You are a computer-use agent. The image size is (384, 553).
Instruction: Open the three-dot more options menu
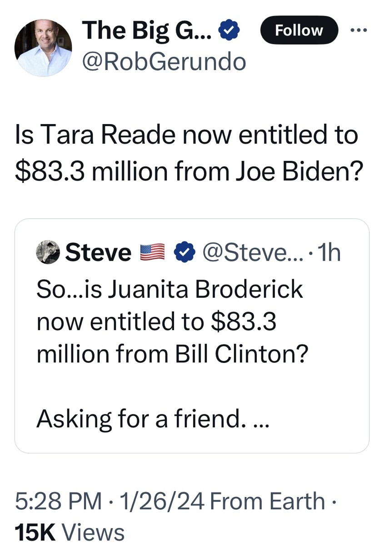pyautogui.click(x=358, y=30)
